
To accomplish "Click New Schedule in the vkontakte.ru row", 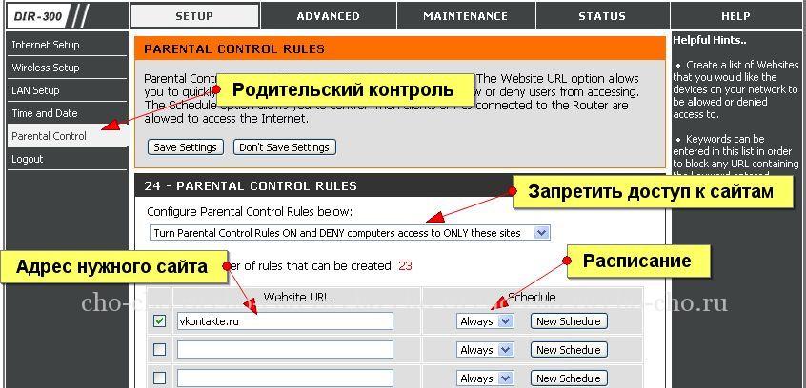I will point(568,321).
